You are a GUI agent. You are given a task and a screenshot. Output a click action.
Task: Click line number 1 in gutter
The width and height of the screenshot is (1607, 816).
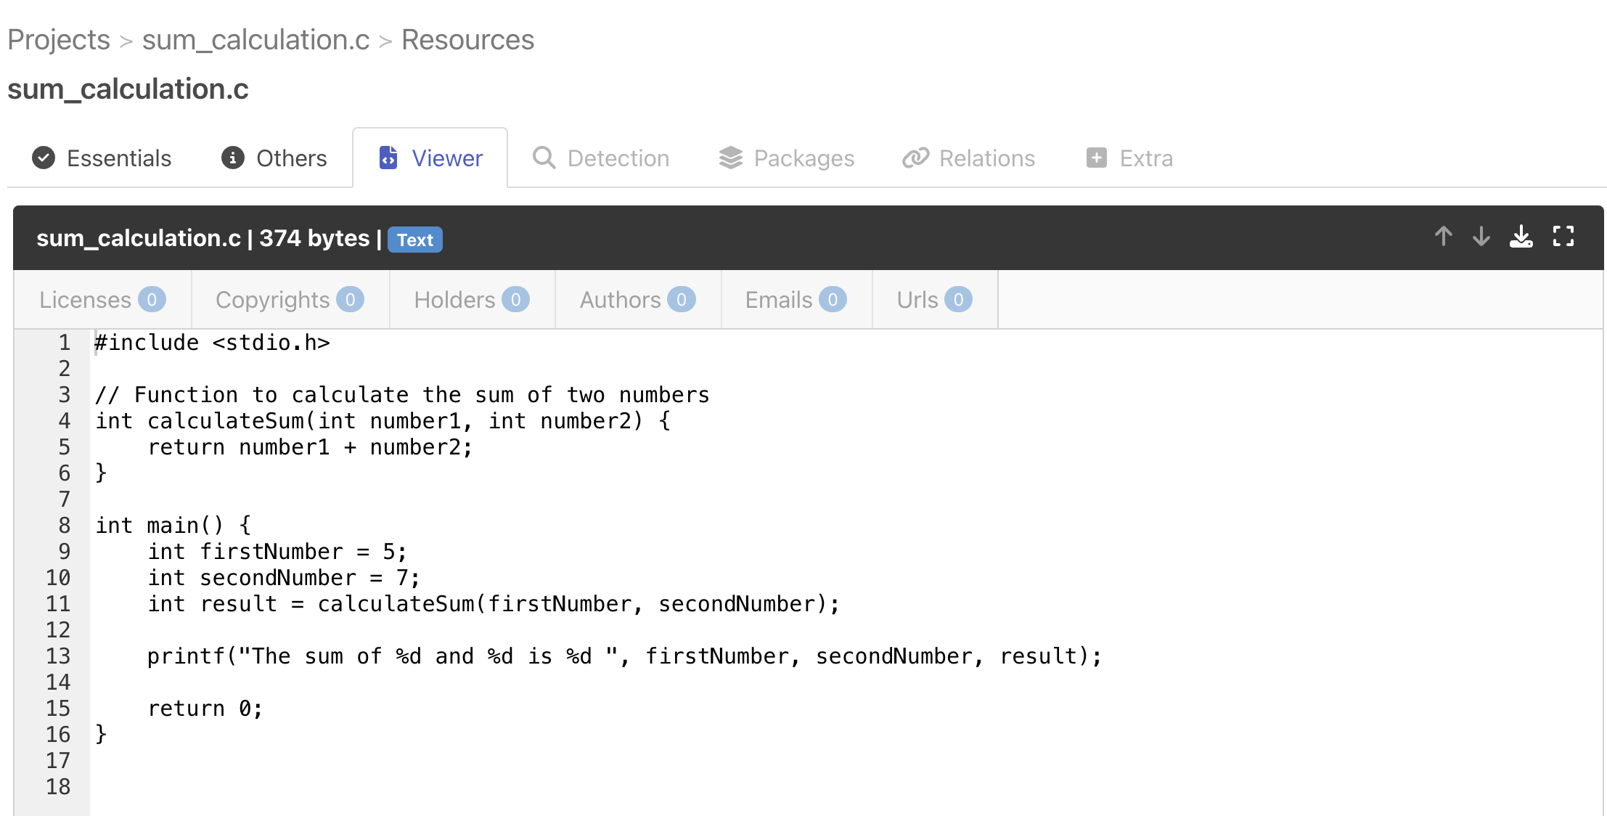65,342
